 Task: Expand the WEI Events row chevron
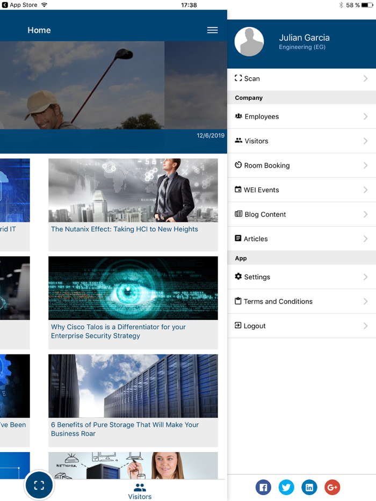[x=365, y=190]
